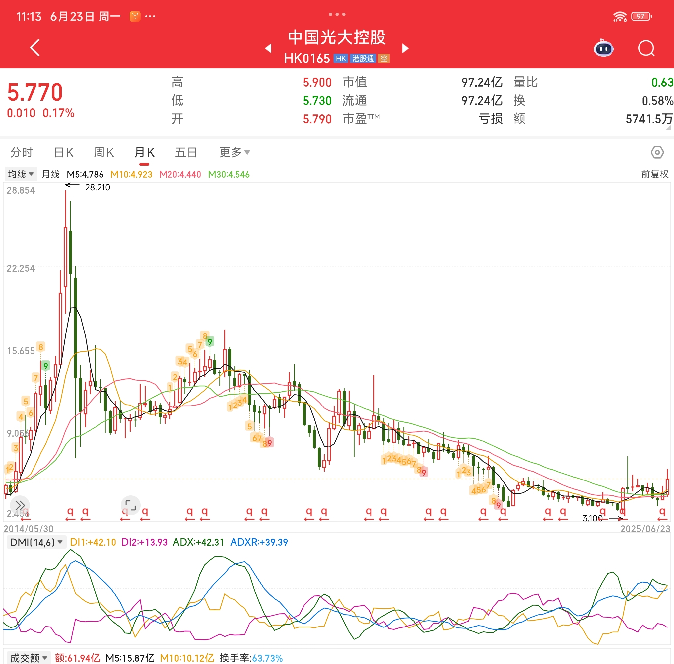Viewport: 674px width, 664px height.
Task: Tap the green 9 marker near the 2017 peak
Action: point(209,341)
